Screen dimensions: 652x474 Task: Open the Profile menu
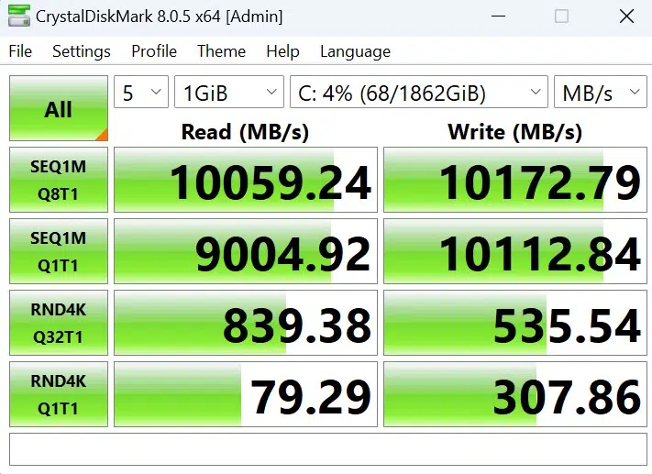coord(154,51)
